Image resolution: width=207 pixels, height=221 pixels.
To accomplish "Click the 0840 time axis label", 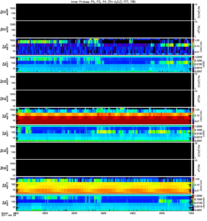I will (74, 213).
